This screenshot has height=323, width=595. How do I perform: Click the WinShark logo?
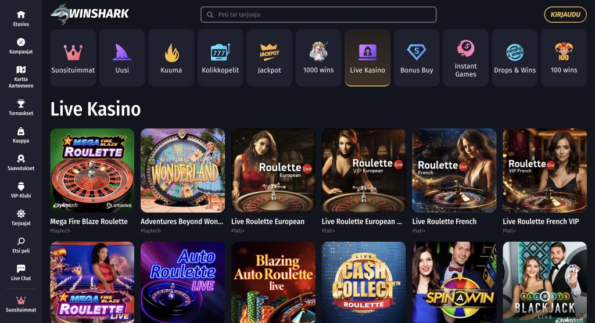pos(90,14)
